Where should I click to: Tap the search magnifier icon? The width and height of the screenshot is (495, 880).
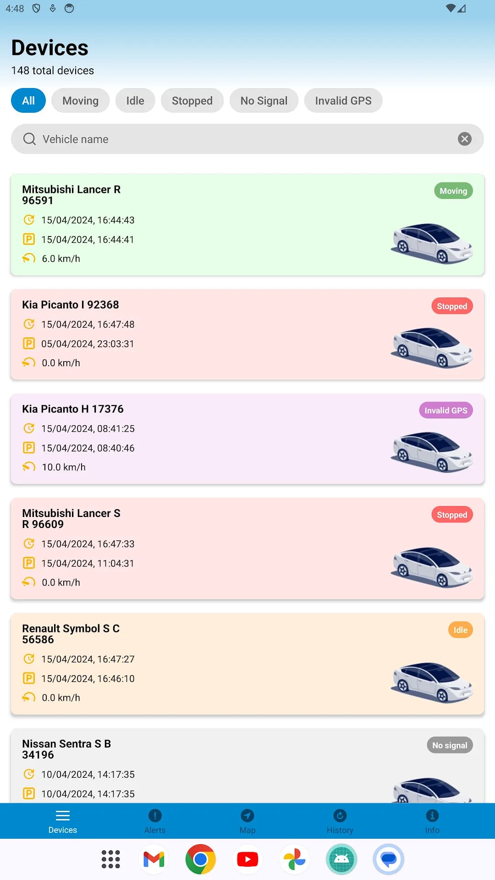(x=29, y=139)
